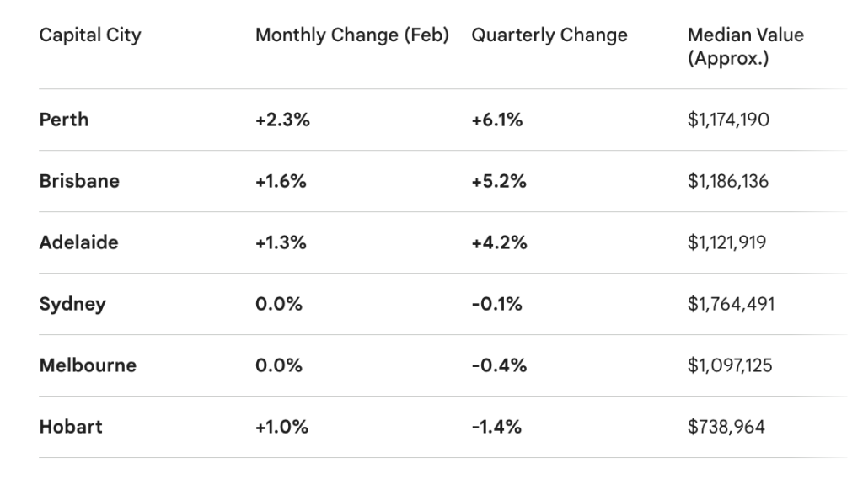Select the Melbourne row label
The image size is (863, 479).
click(88, 365)
